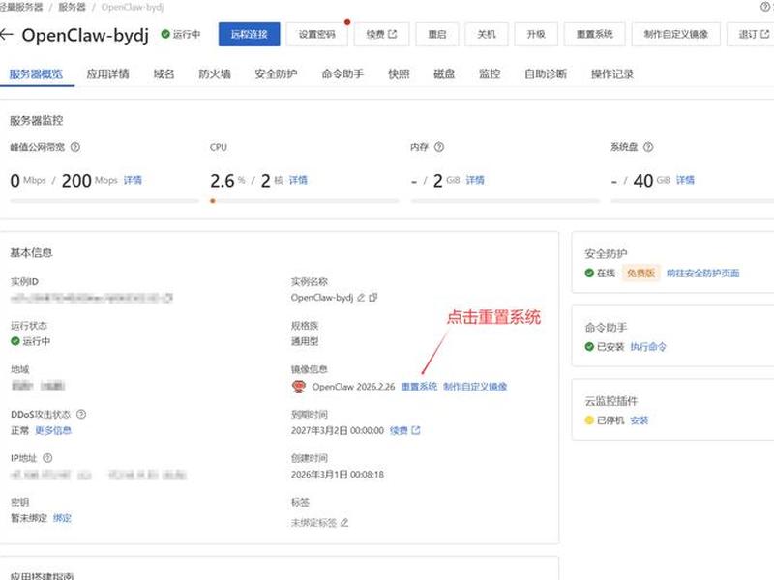Switch to the 磁盘 tab

pos(444,74)
